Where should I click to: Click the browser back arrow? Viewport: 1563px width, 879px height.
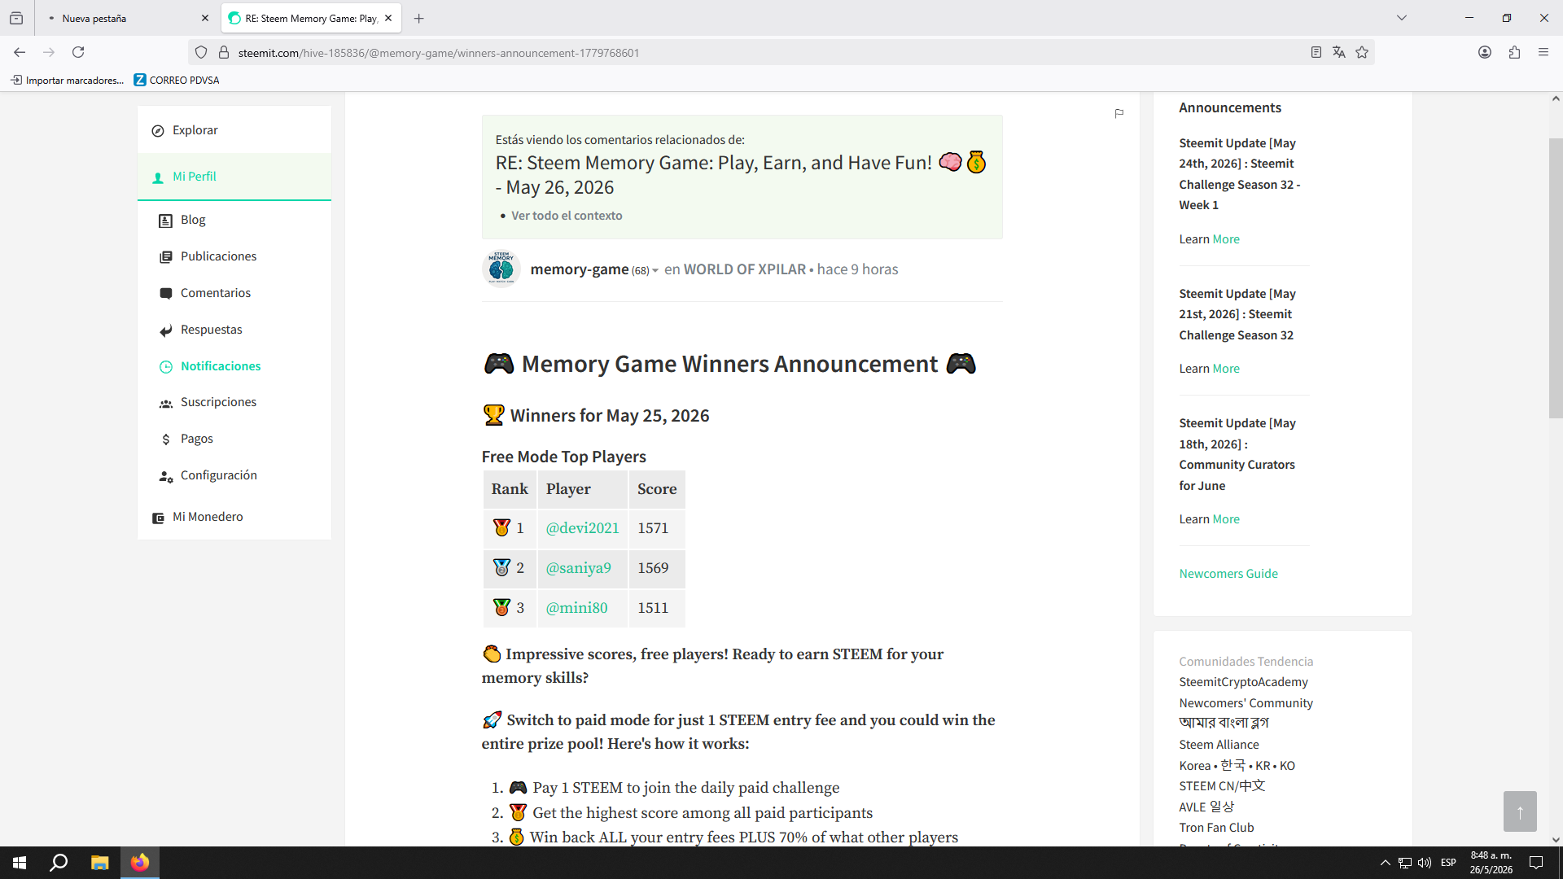20,52
